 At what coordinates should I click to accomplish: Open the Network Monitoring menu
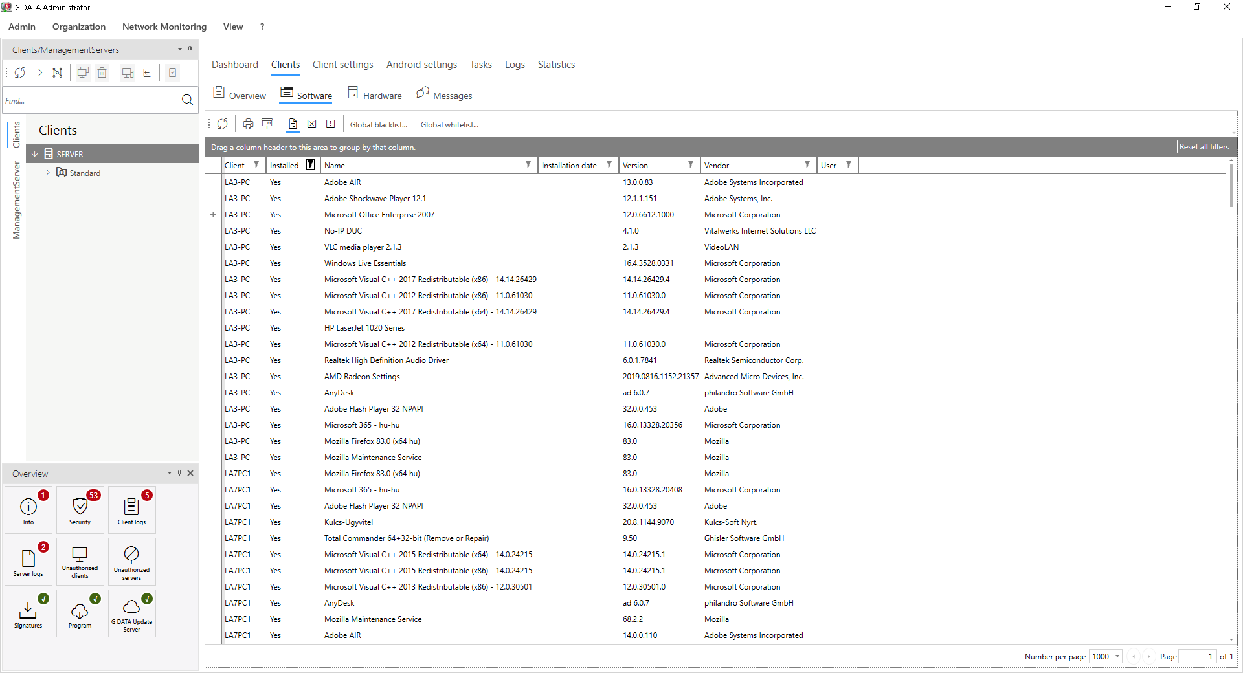pyautogui.click(x=164, y=27)
